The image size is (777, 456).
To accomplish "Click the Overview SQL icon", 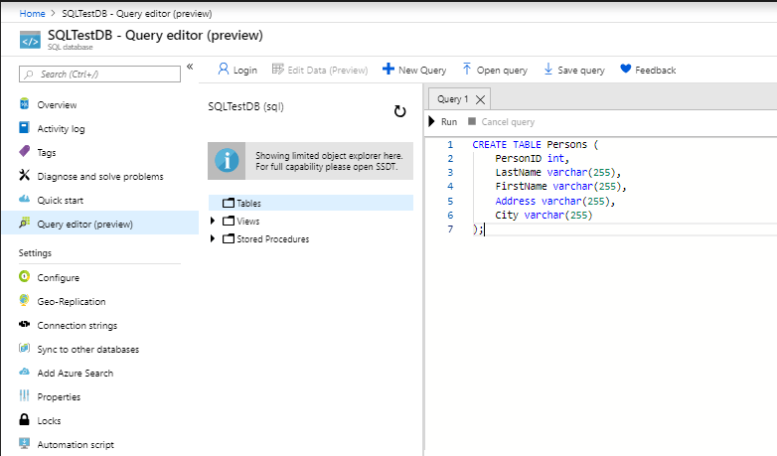I will [24, 104].
